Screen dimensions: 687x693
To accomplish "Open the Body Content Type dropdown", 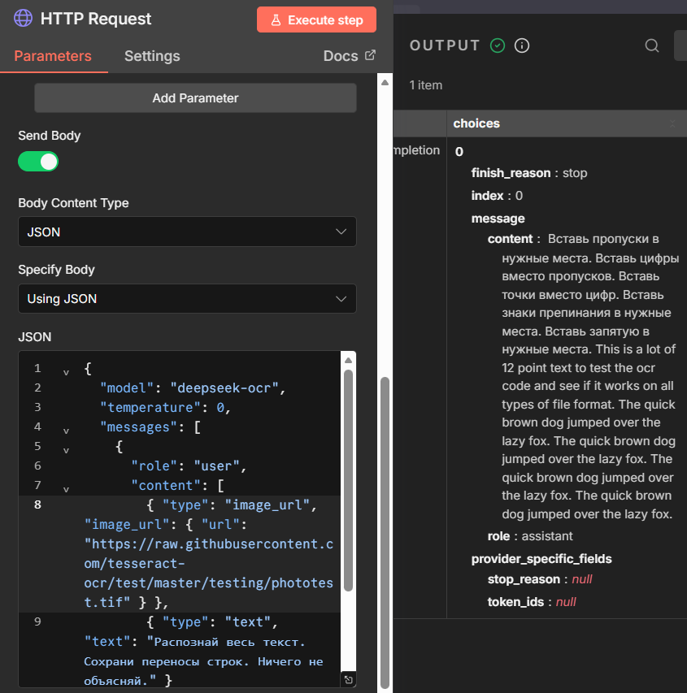I will coord(187,232).
